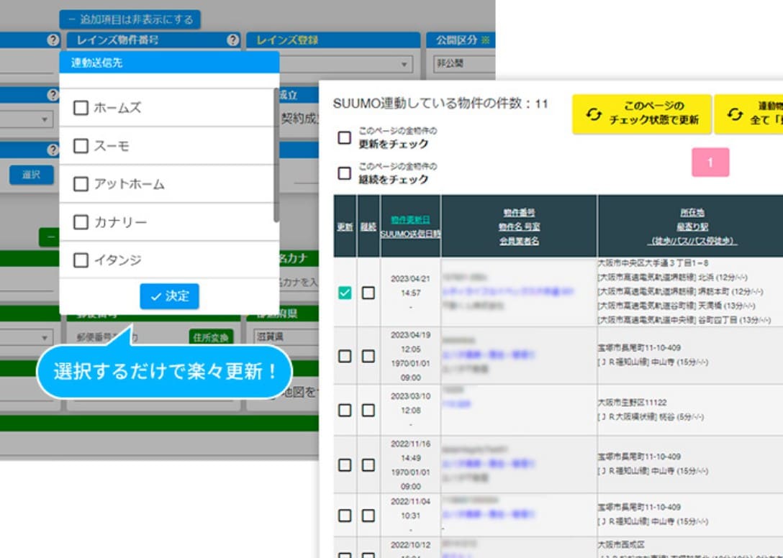The width and height of the screenshot is (783, 558).
Task: Click the refresh icon on このページのチェック状態で更新
Action: (x=594, y=114)
